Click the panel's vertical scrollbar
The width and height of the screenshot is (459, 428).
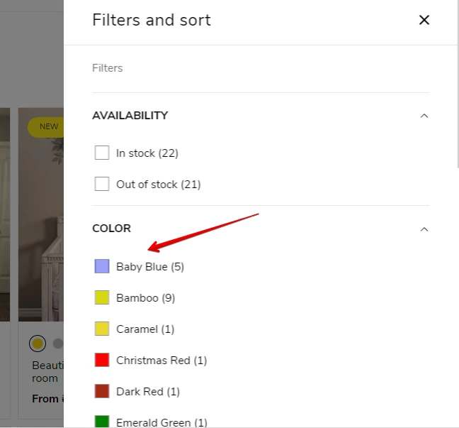(458, 84)
